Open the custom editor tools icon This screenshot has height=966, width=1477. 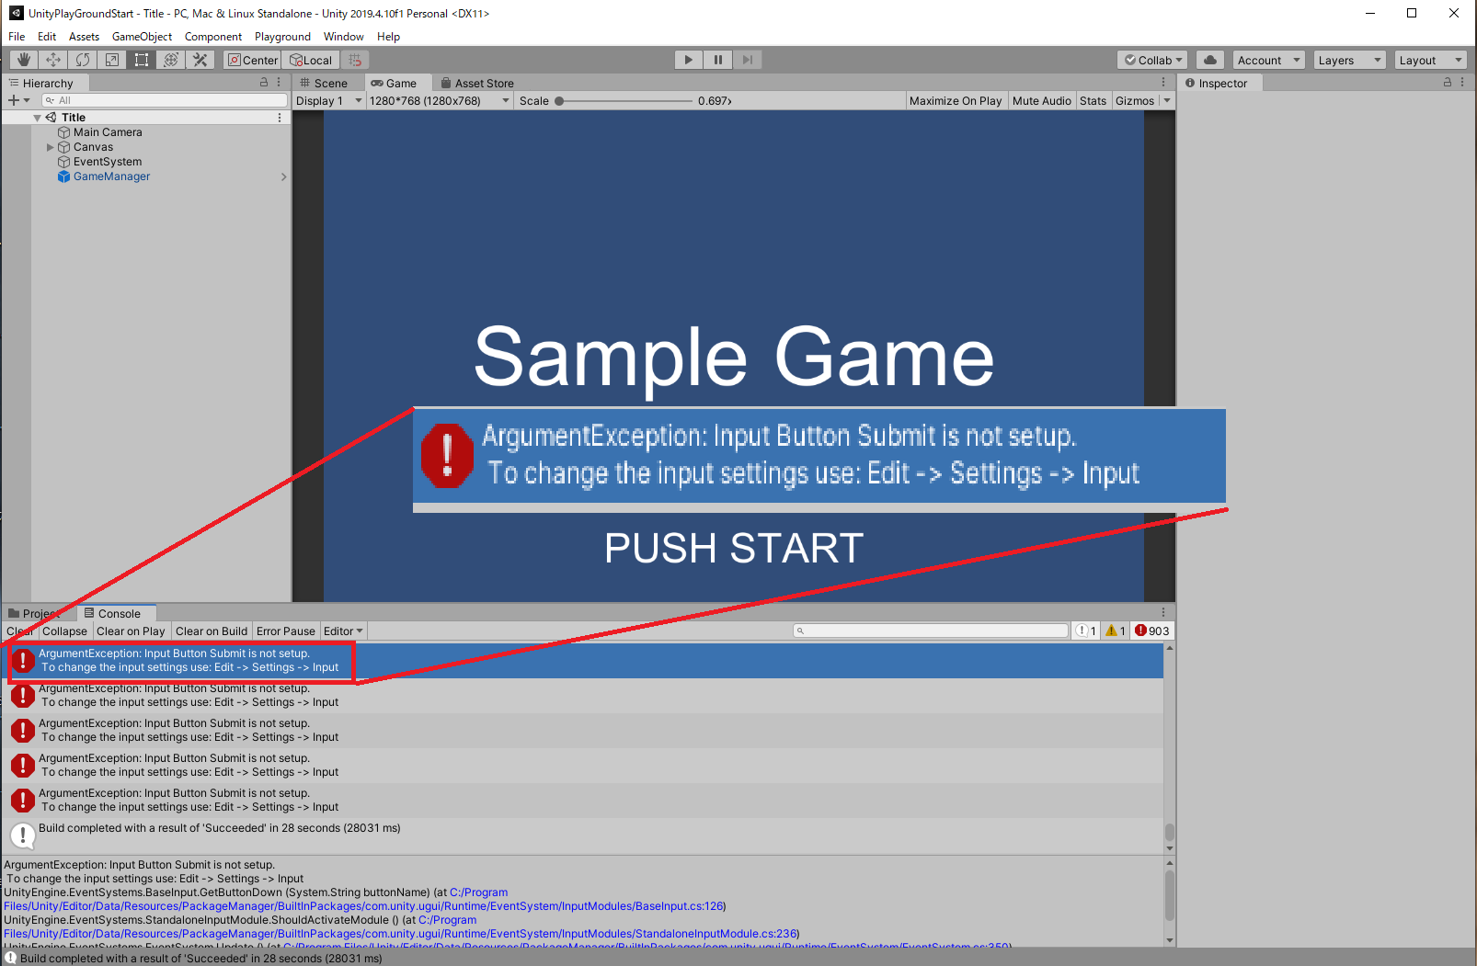pos(200,60)
